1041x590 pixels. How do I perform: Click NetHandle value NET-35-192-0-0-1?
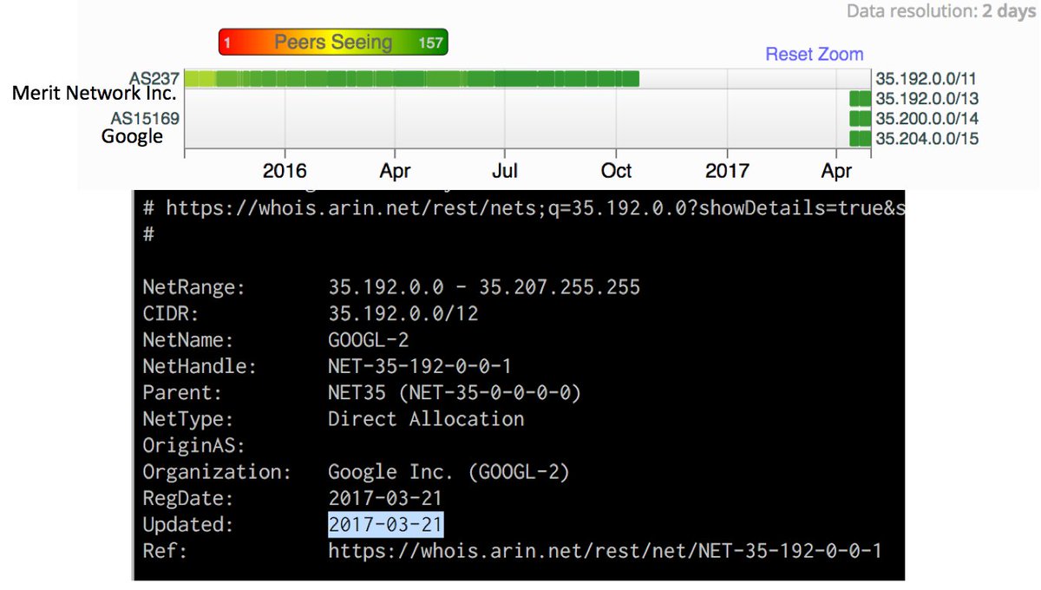pyautogui.click(x=419, y=367)
